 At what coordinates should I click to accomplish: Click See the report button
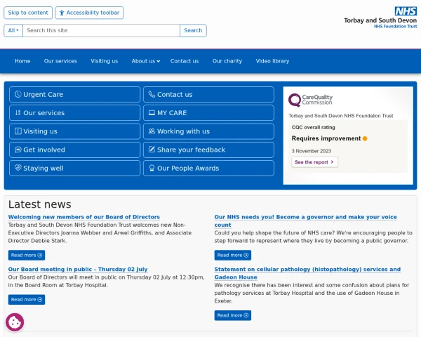point(314,162)
